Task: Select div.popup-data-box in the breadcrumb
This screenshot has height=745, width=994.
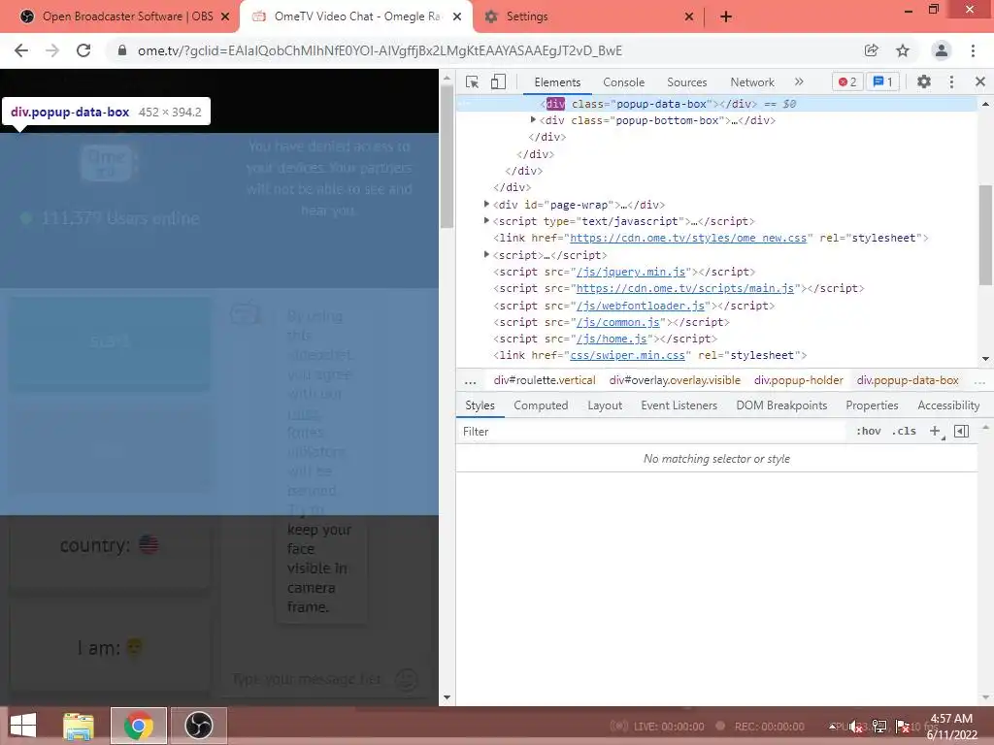Action: (x=908, y=380)
